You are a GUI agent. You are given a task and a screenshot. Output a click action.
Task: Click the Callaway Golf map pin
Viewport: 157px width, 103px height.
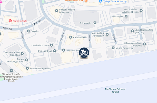point(95,23)
